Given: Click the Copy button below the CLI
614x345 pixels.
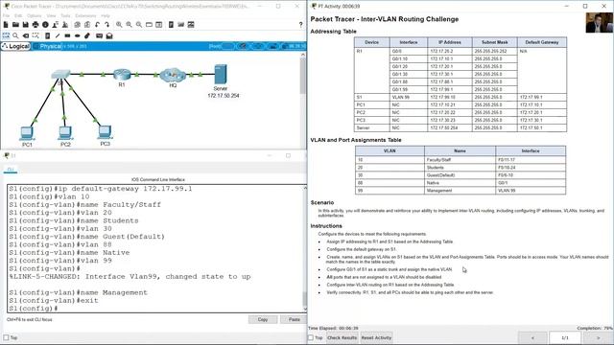Looking at the screenshot, I should (x=263, y=319).
